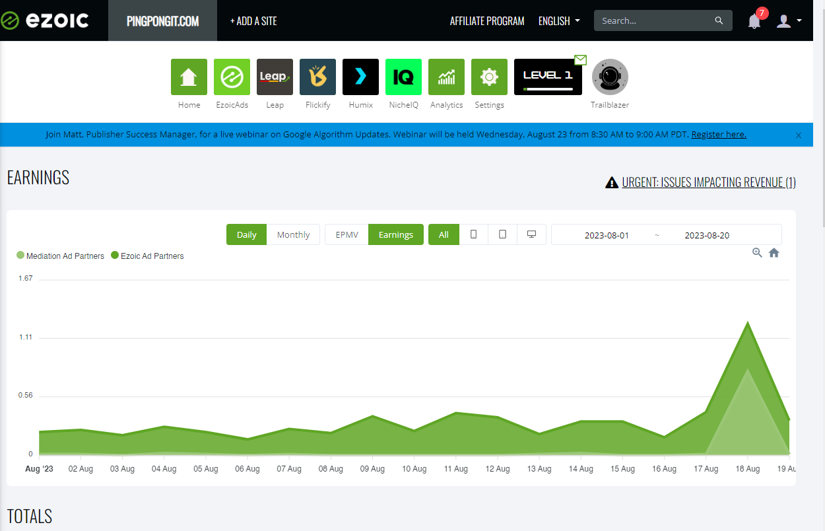The height and width of the screenshot is (531, 825).
Task: Click the Ezoic logo
Action: click(44, 20)
